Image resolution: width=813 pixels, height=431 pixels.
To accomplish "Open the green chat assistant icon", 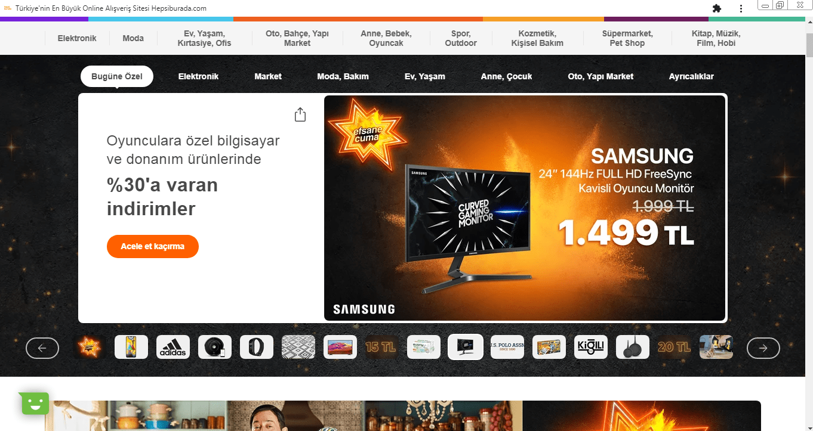I will 35,404.
